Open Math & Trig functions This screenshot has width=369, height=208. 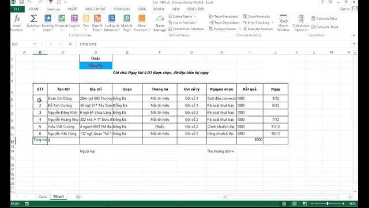coord(127,23)
